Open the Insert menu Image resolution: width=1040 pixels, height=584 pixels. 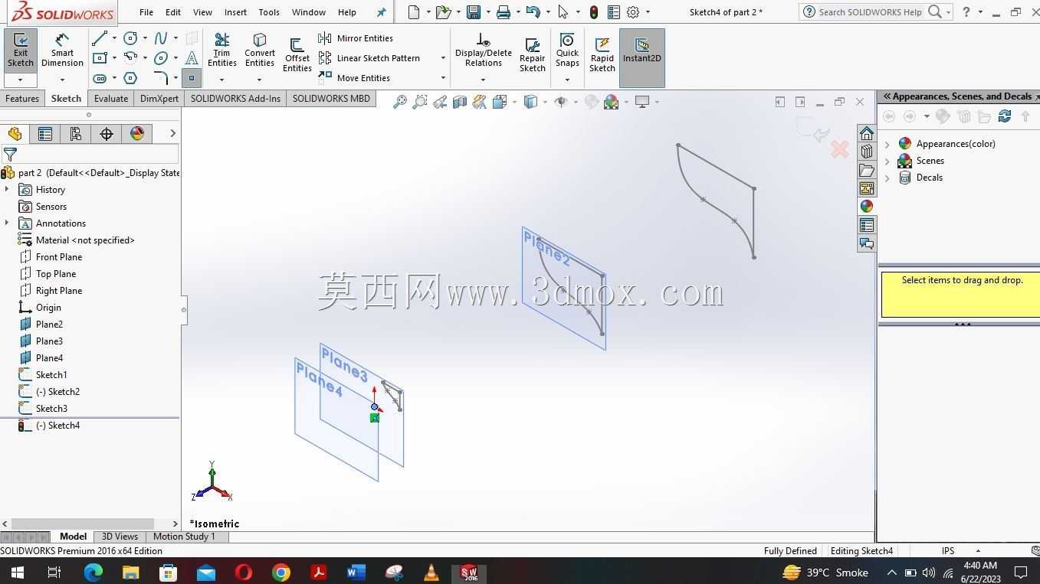[x=235, y=12]
